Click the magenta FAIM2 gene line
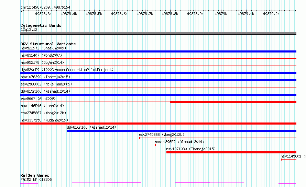Image resolution: width=306 pixels, height=187 pixels. (158, 183)
